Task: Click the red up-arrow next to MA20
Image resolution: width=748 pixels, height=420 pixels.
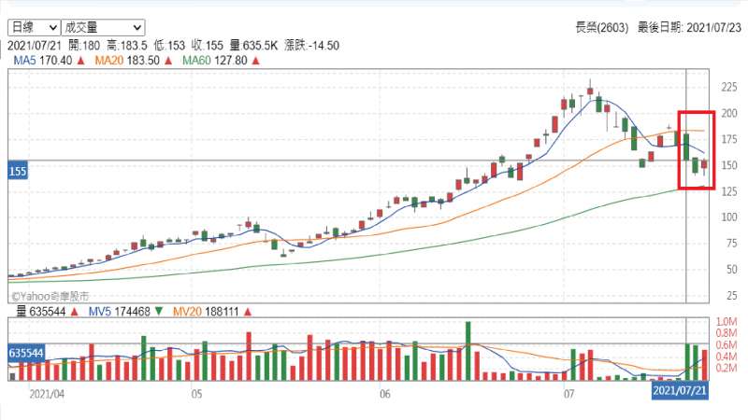Action: 168,61
